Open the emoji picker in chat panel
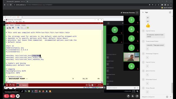Viewport: 176px width, 99px height. pos(167,97)
